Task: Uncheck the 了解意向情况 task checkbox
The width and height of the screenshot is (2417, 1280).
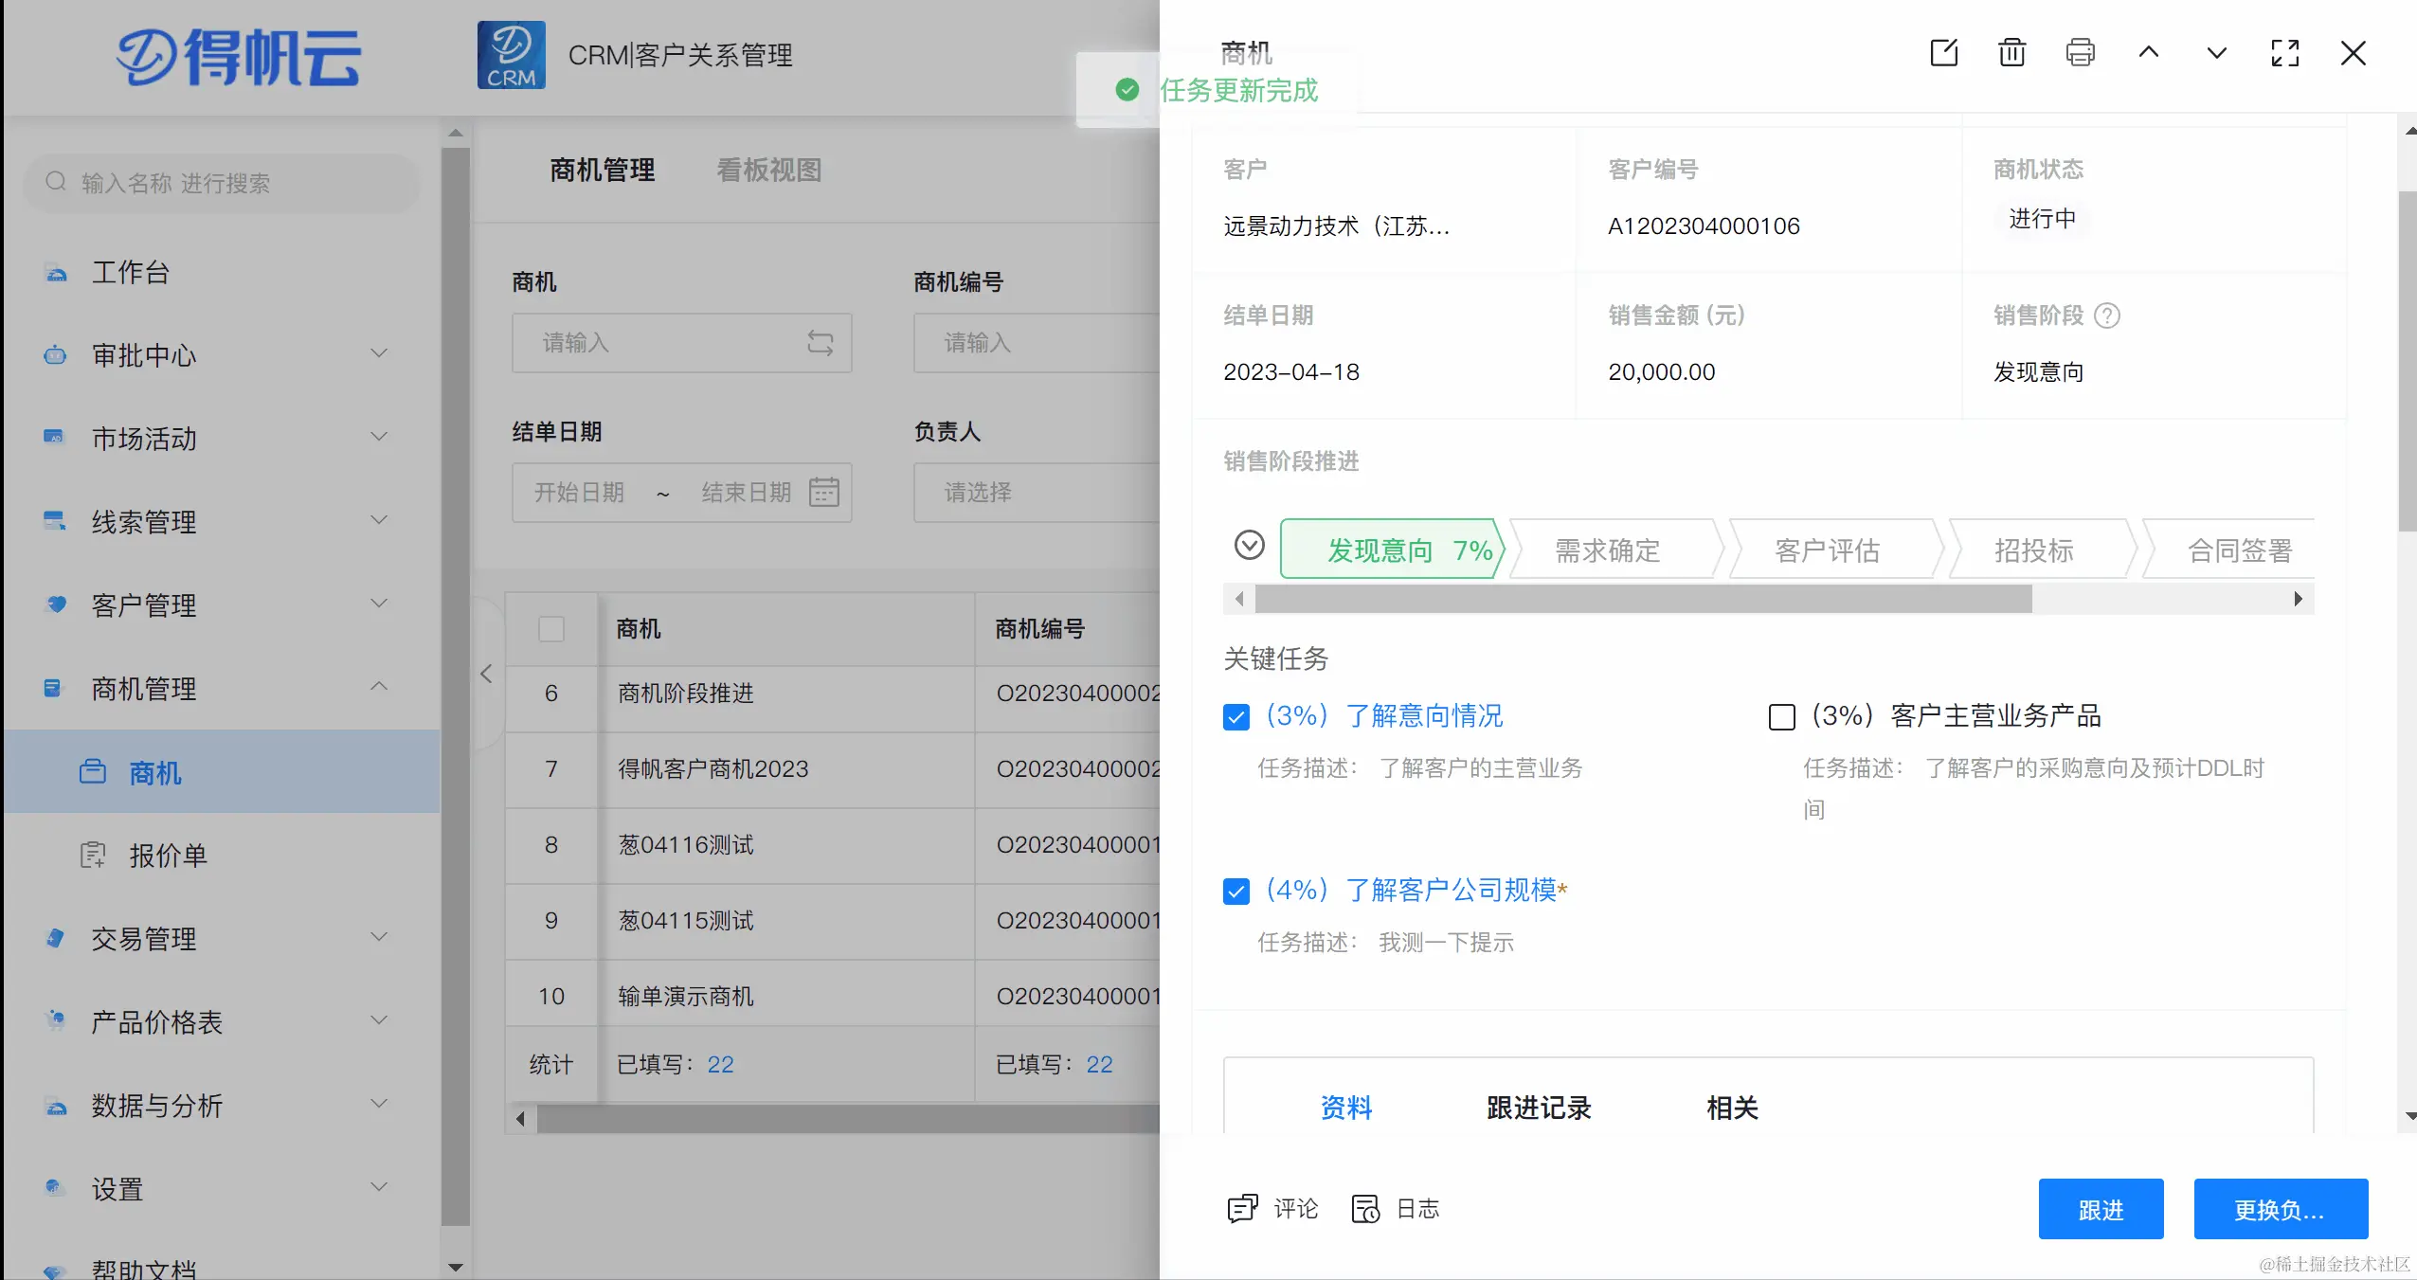Action: click(x=1236, y=717)
